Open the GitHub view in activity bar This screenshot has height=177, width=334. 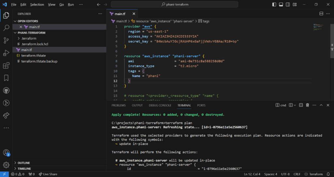coord(6,90)
